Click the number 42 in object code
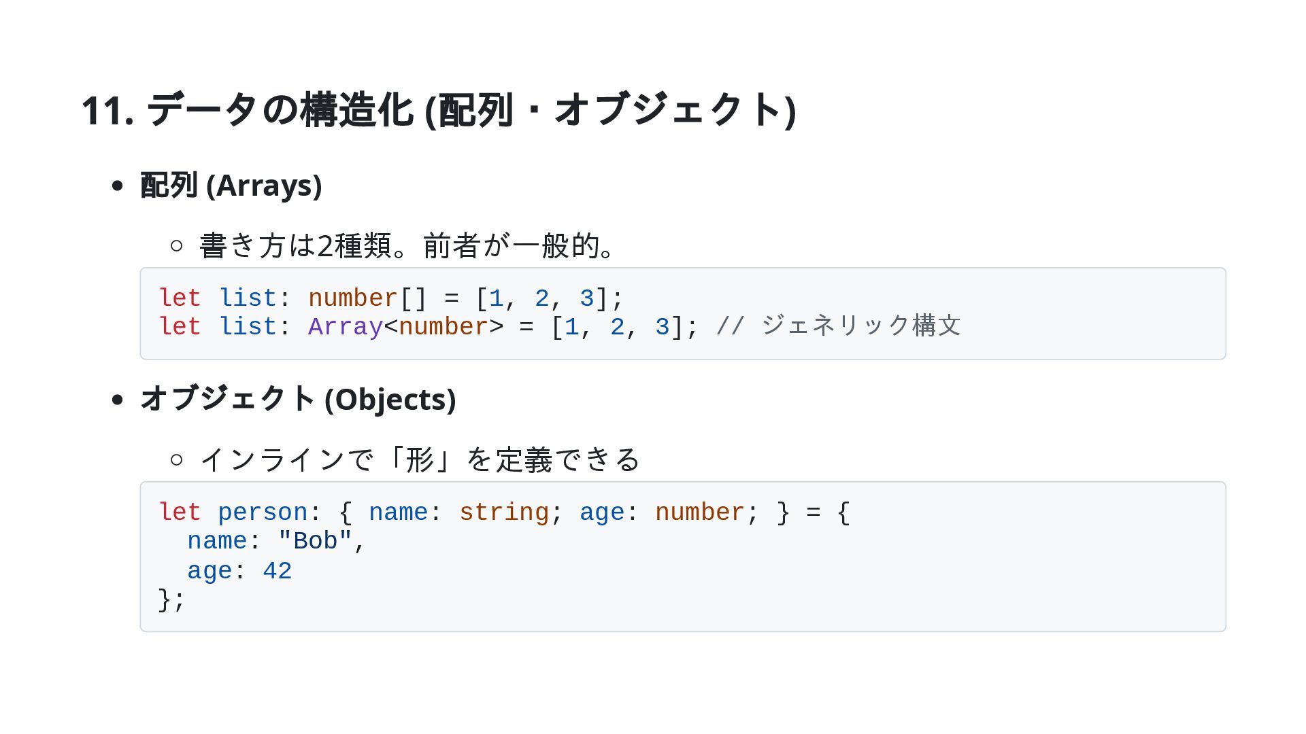 tap(278, 571)
